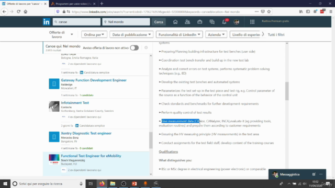Click the Nel mondo location field
The width and height of the screenshot is (335, 188).
point(126,22)
